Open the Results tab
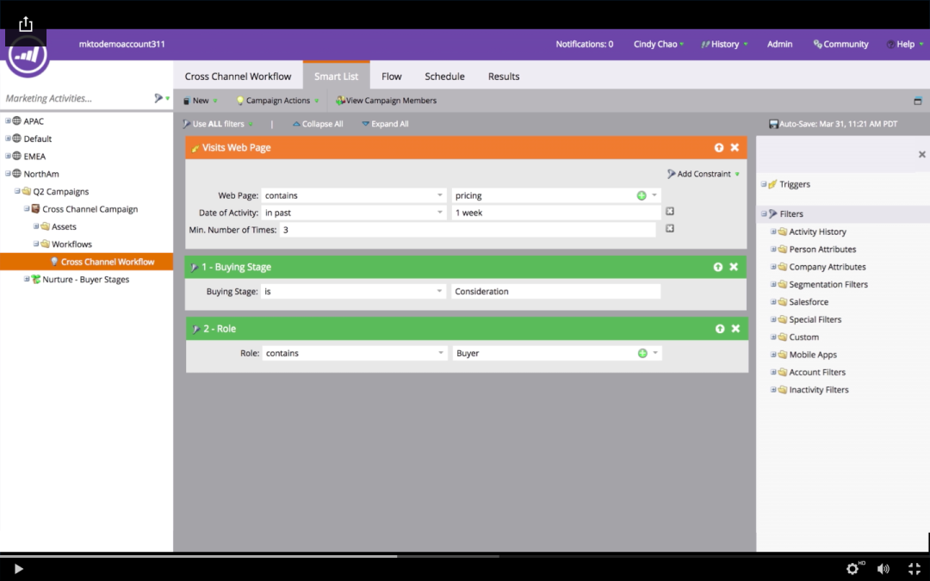Screen dimensions: 930x581 coord(504,77)
